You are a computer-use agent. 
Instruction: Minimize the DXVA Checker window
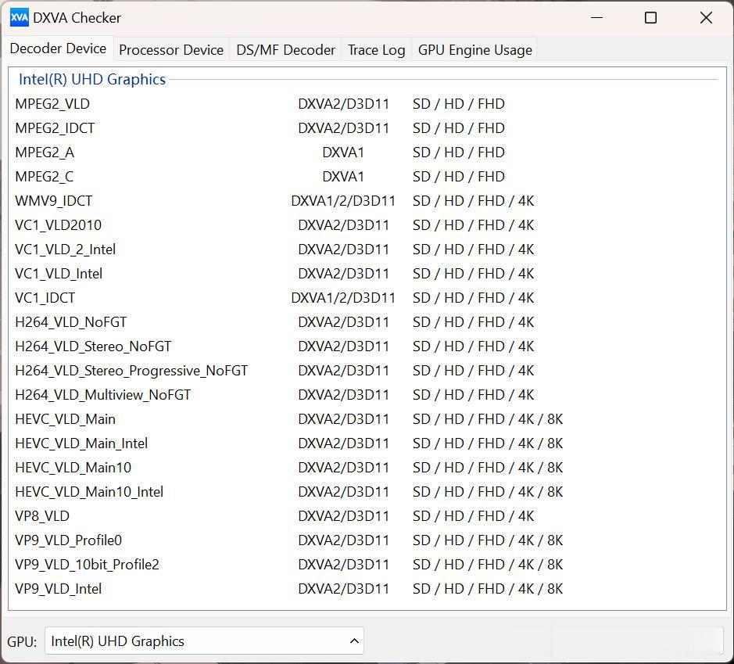[x=596, y=18]
